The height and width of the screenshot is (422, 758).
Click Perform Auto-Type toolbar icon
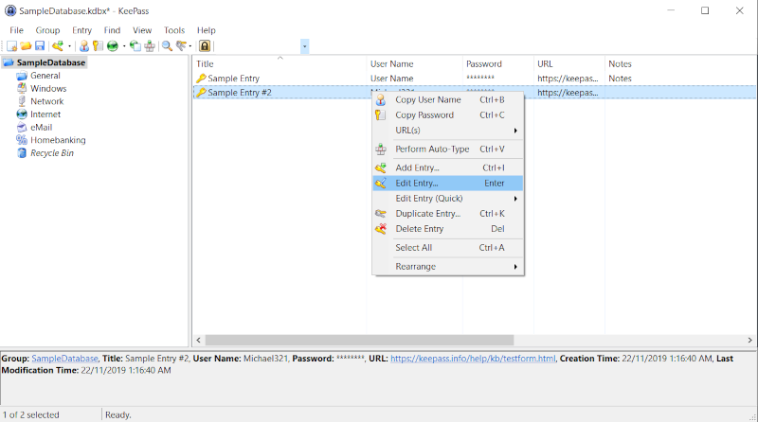pos(150,46)
